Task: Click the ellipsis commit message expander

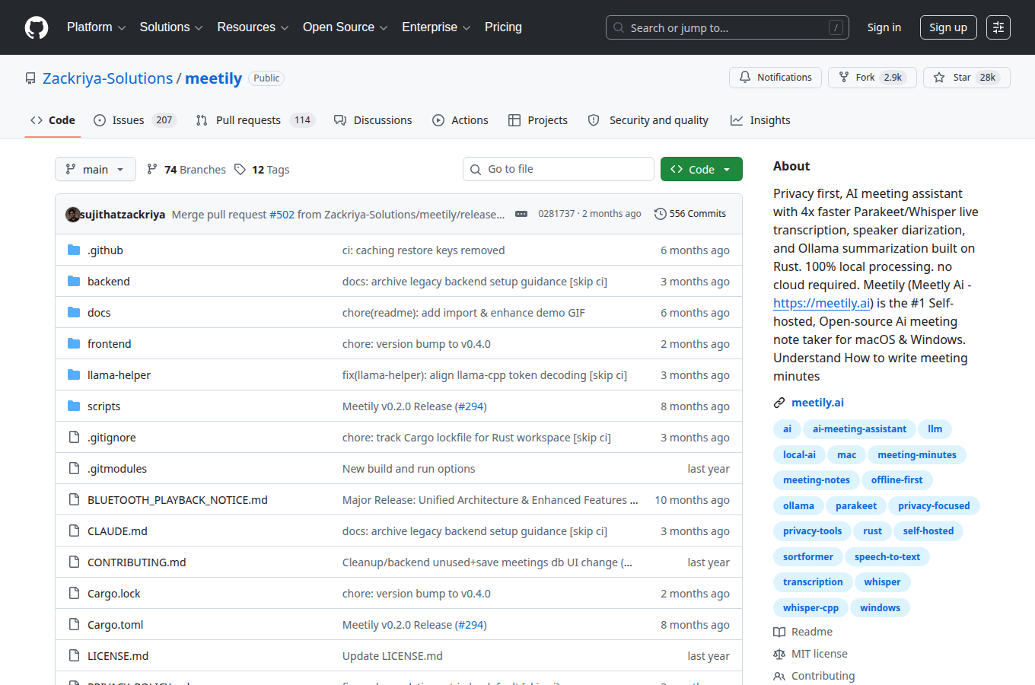Action: click(521, 214)
